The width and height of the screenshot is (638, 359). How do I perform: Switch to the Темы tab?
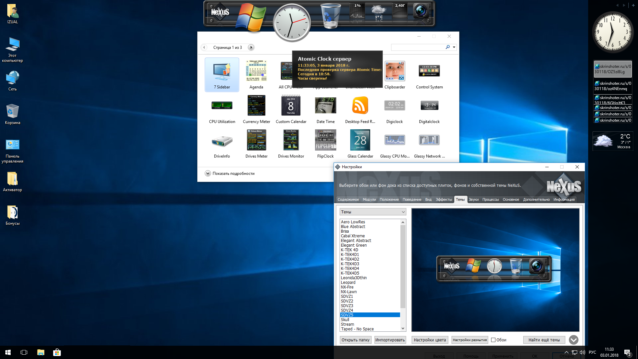pos(460,199)
